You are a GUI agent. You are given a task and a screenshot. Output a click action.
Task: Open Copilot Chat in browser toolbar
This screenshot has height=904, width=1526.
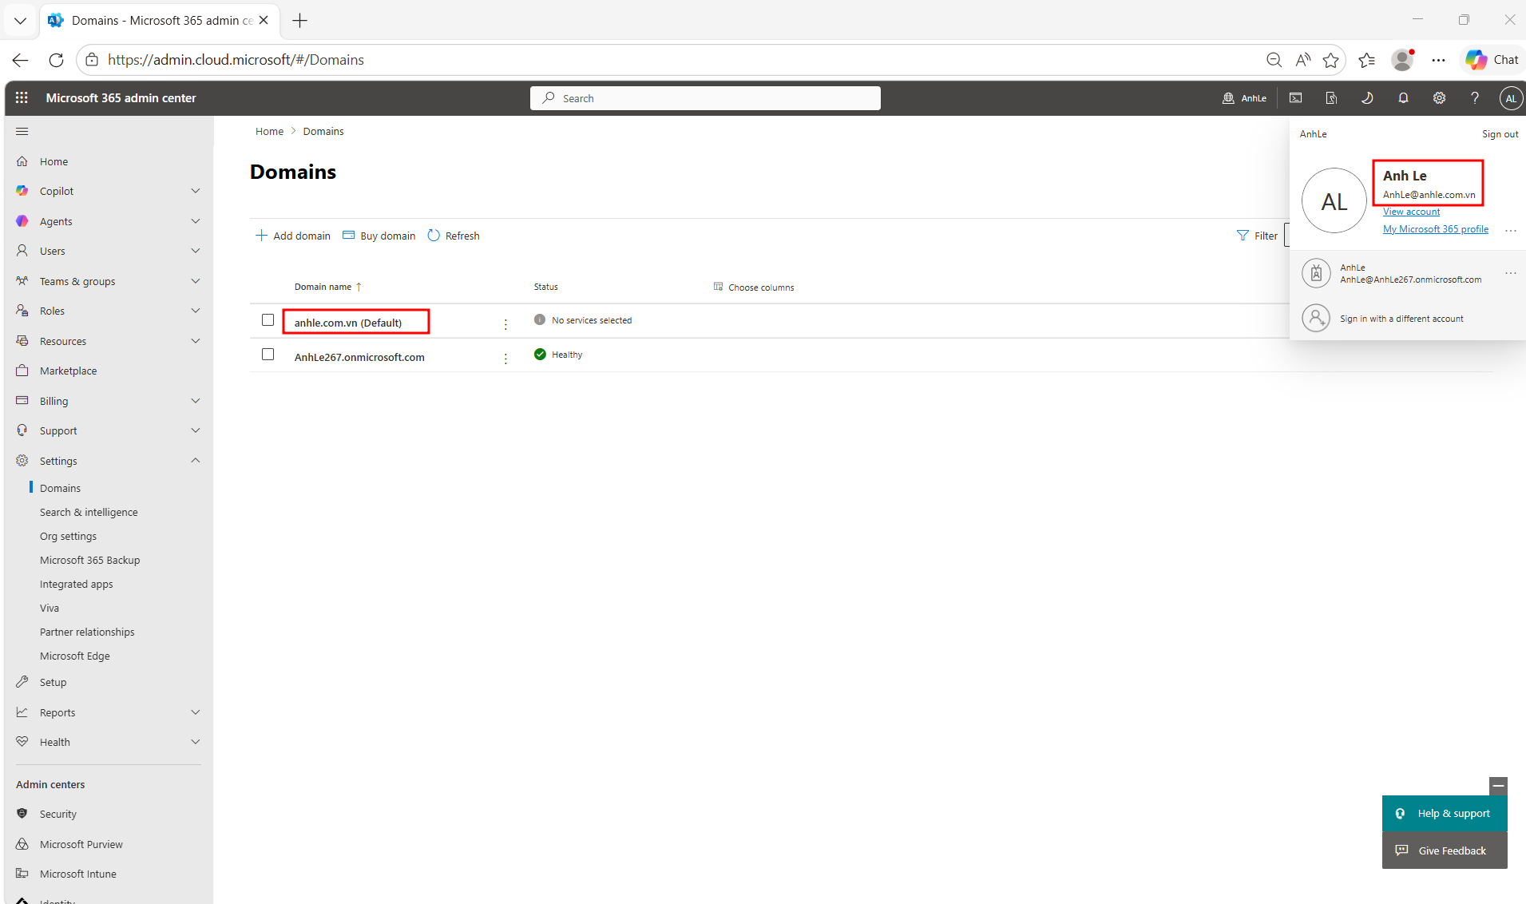click(1492, 60)
